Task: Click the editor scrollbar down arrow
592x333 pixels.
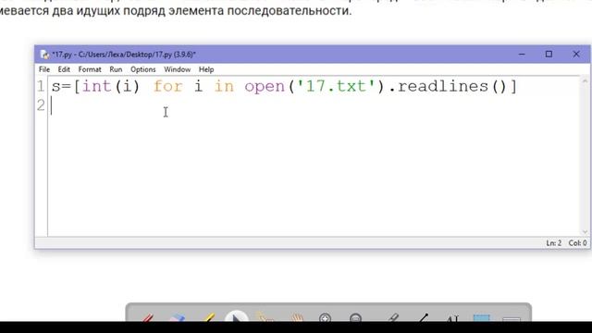Action: point(585,232)
